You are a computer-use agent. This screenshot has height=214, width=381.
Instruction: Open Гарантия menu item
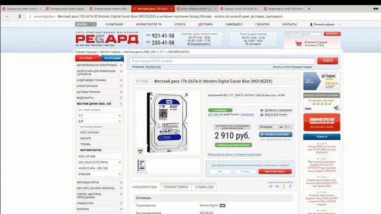click(x=262, y=24)
